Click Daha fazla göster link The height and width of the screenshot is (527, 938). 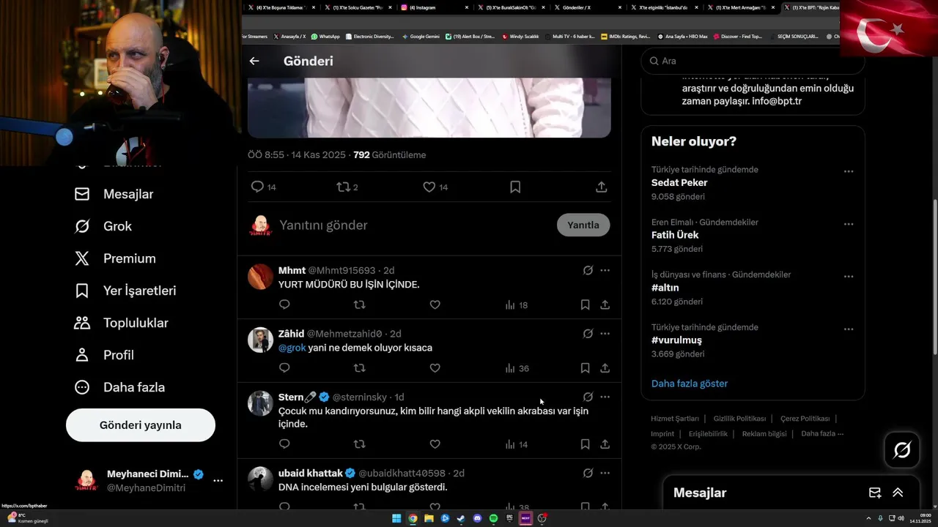[x=690, y=384]
